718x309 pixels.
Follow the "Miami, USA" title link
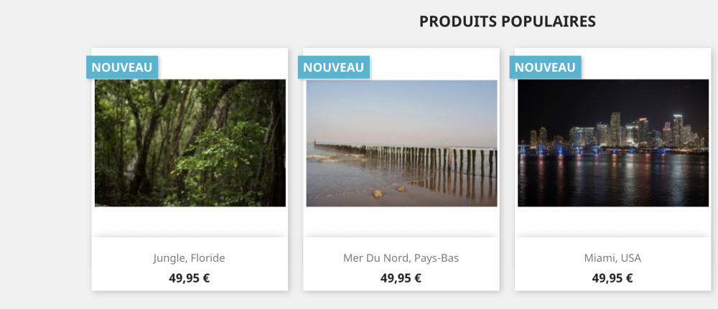[x=612, y=258]
